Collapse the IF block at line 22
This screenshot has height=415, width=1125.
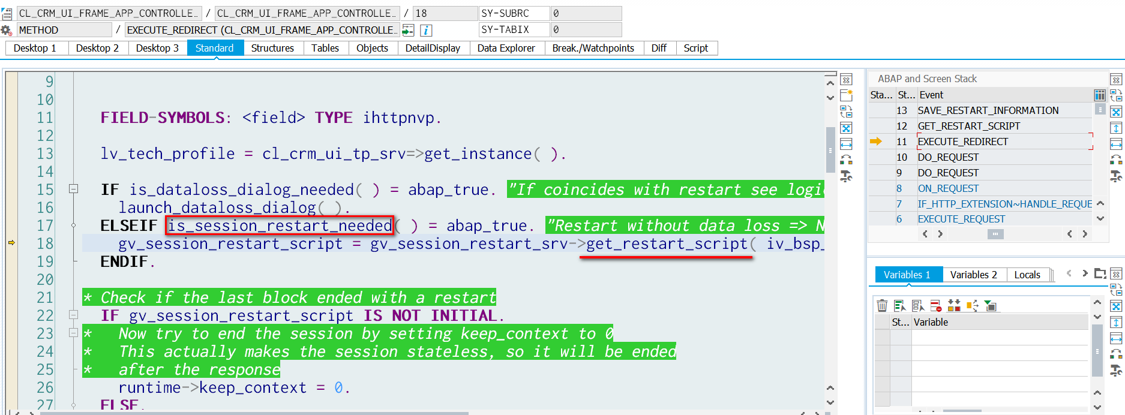[73, 315]
